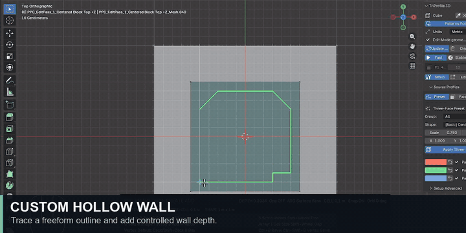Click the Y value field
The width and height of the screenshot is (466, 233).
pos(458,141)
